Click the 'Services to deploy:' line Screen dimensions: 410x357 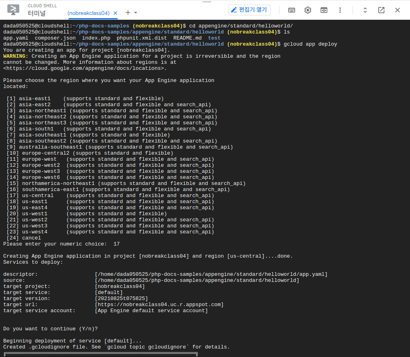tap(33, 262)
